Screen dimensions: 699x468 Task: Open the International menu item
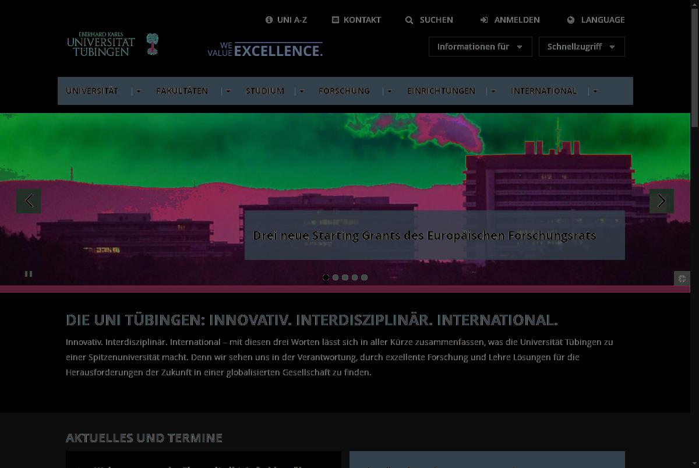[544, 91]
